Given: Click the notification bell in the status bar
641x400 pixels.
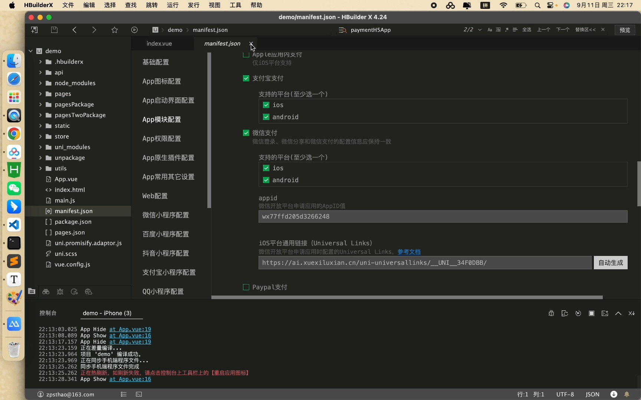Looking at the screenshot, I should click(x=627, y=394).
